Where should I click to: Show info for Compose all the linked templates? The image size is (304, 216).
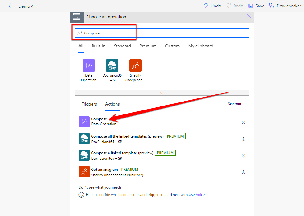pos(243,139)
